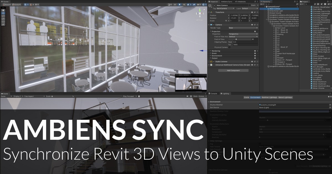Click the Field of View slider
332x174 pixels.
click(236, 39)
